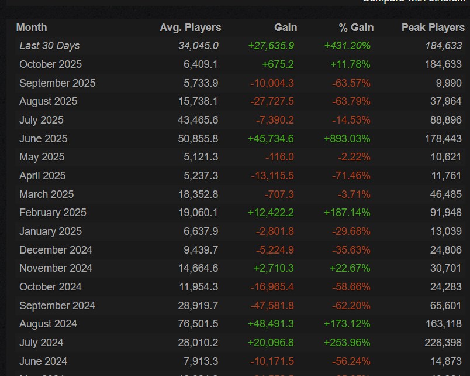The width and height of the screenshot is (470, 376).
Task: Click gain value -7,390.2
Action: (x=275, y=120)
